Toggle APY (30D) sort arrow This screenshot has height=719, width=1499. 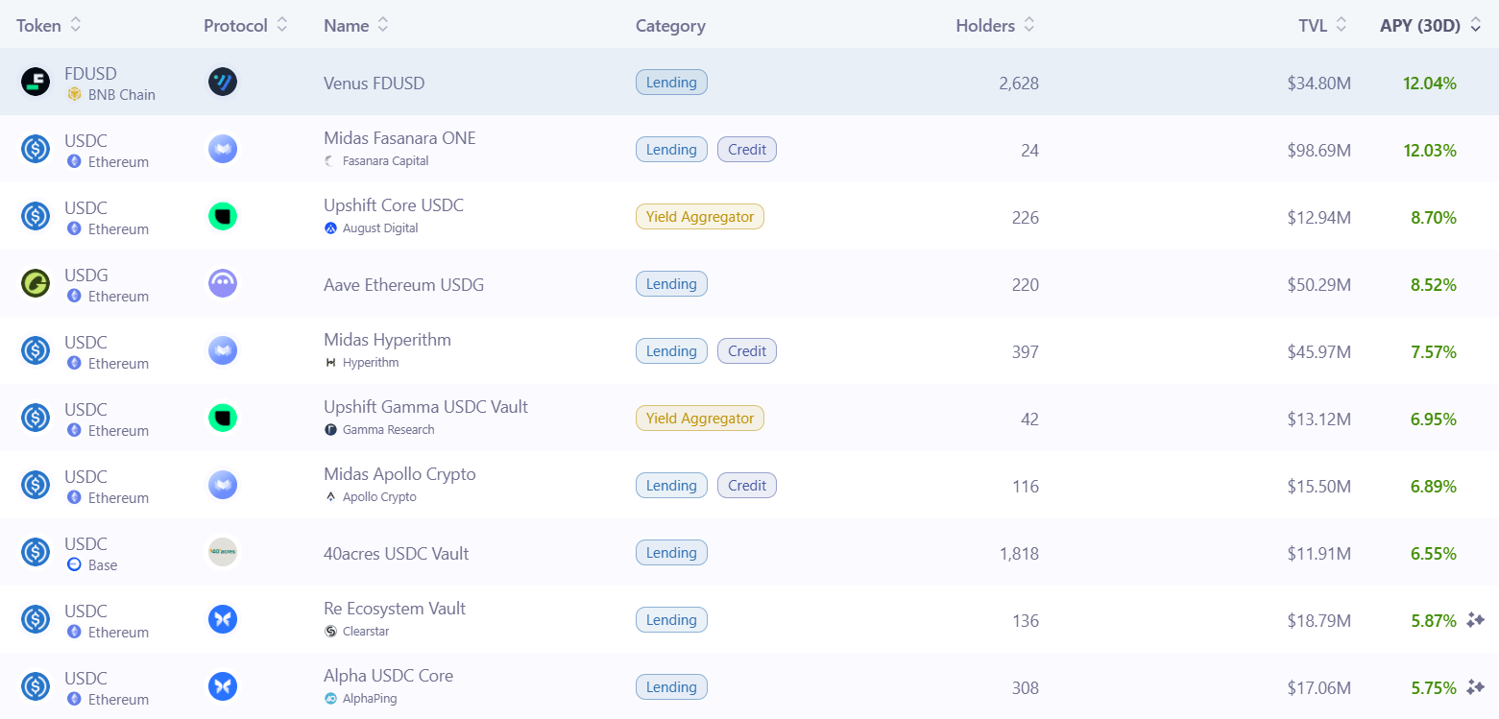click(1476, 26)
